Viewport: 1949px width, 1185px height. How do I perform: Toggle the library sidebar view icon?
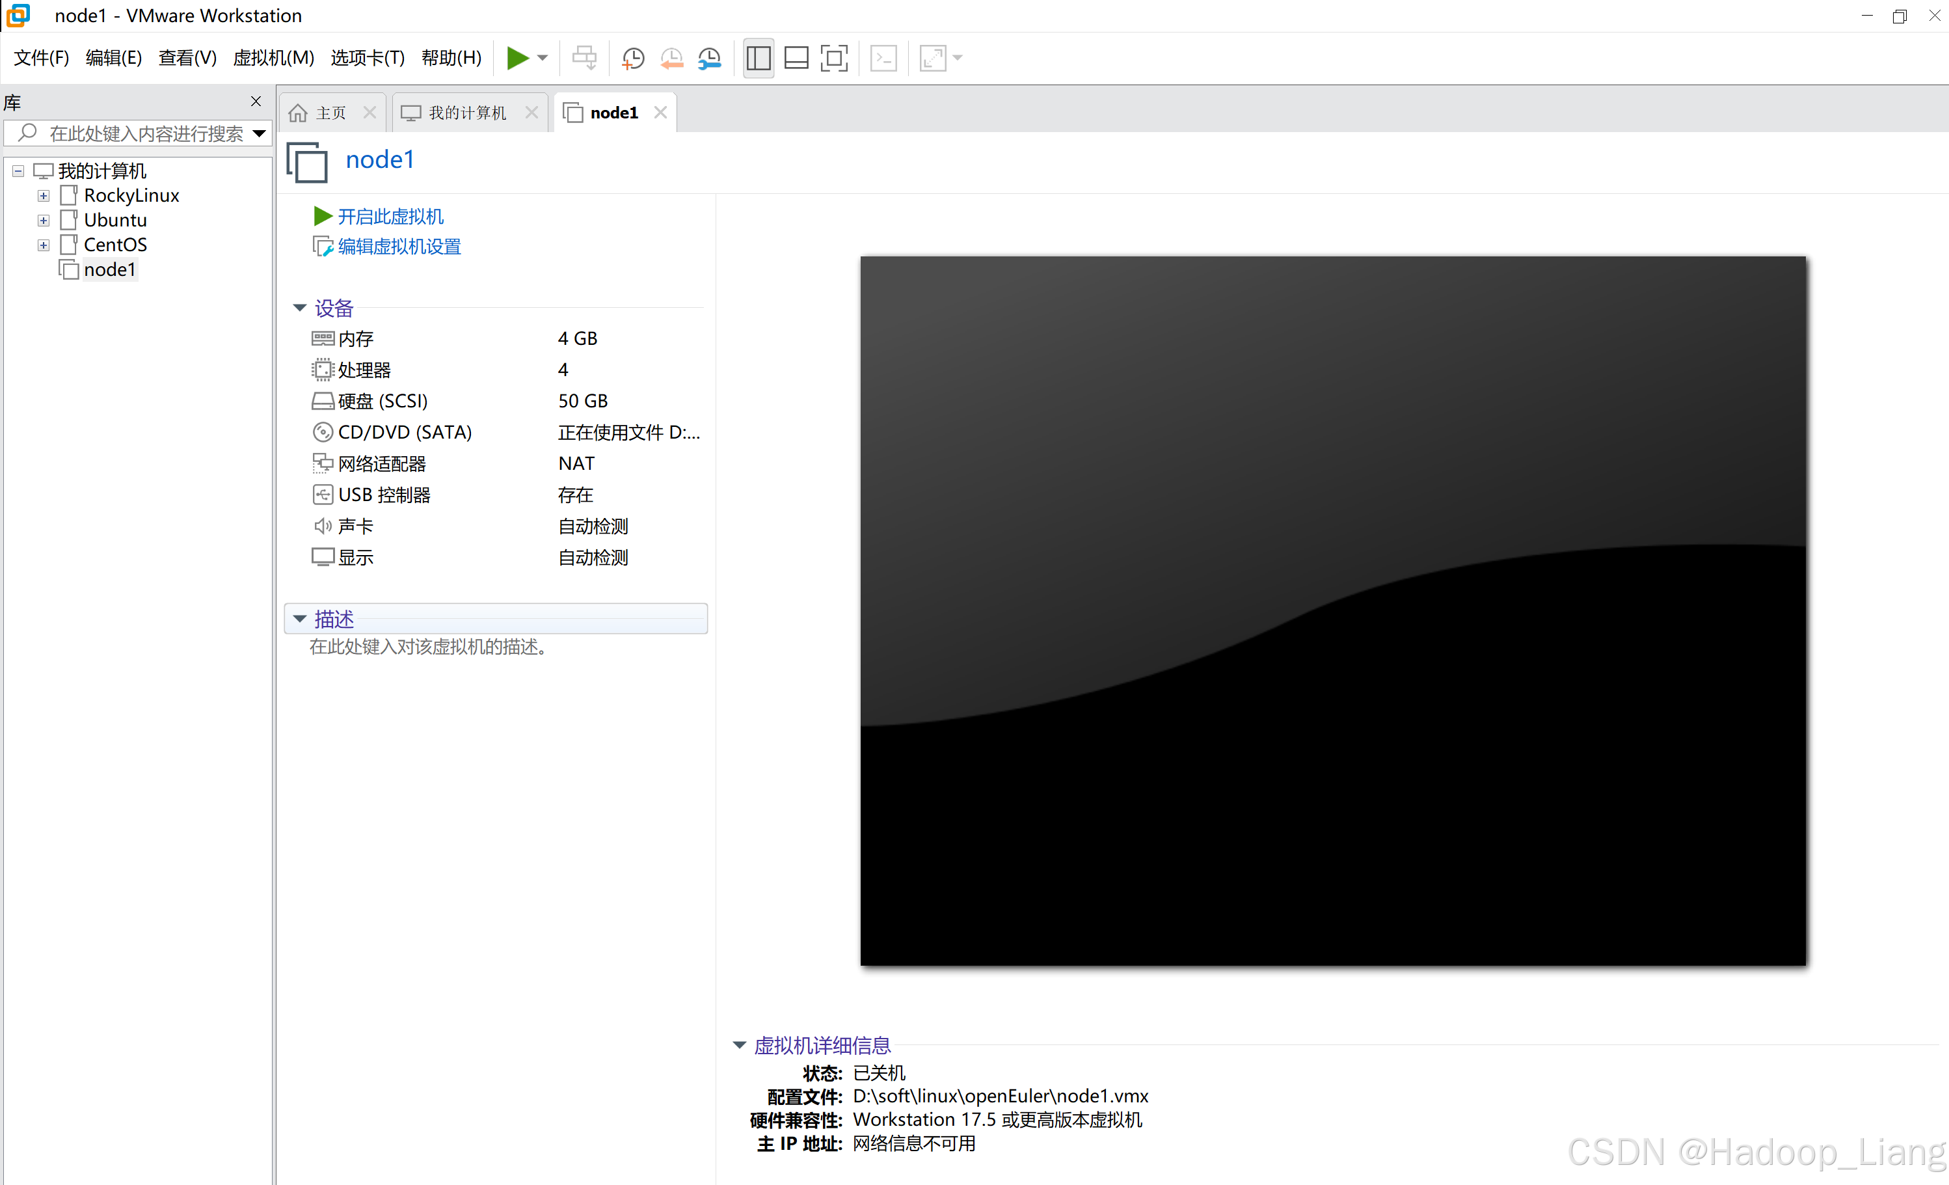pos(758,58)
